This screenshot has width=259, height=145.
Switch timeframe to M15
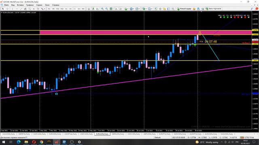click(57, 9)
